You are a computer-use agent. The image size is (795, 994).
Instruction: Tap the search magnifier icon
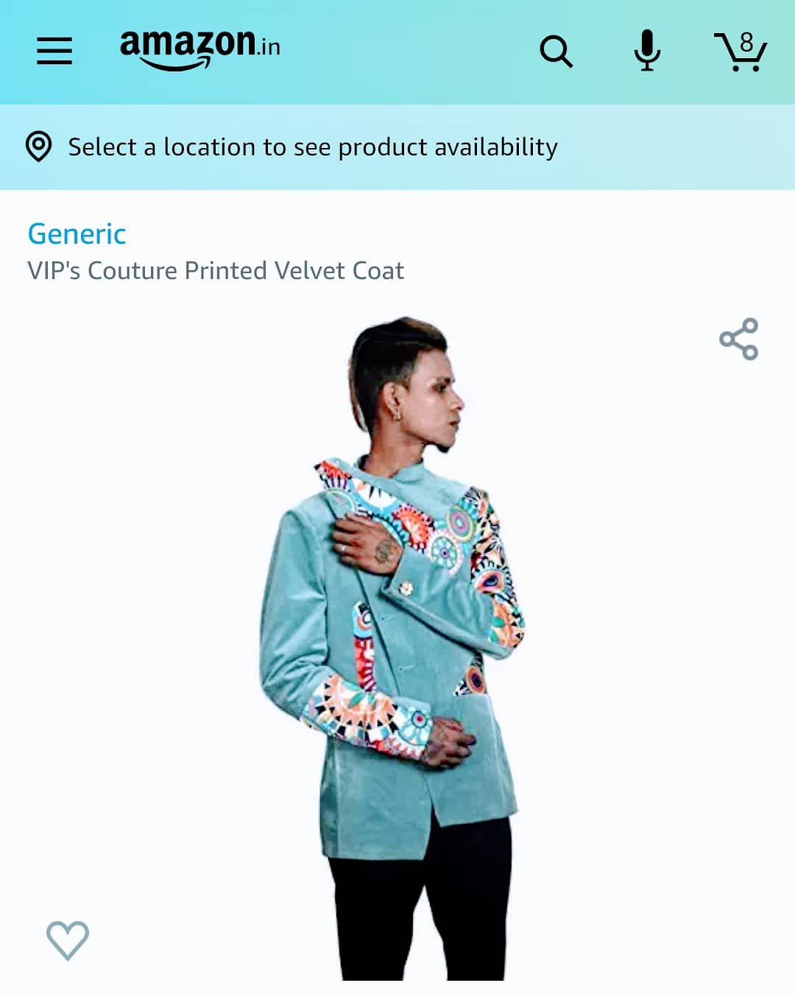[x=556, y=52]
